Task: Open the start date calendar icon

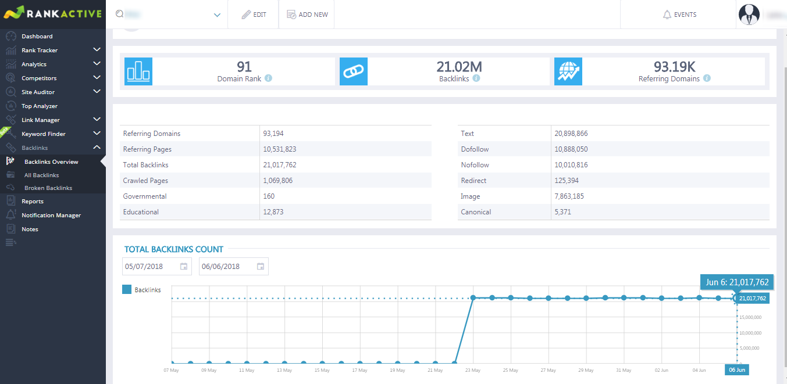Action: point(184,267)
